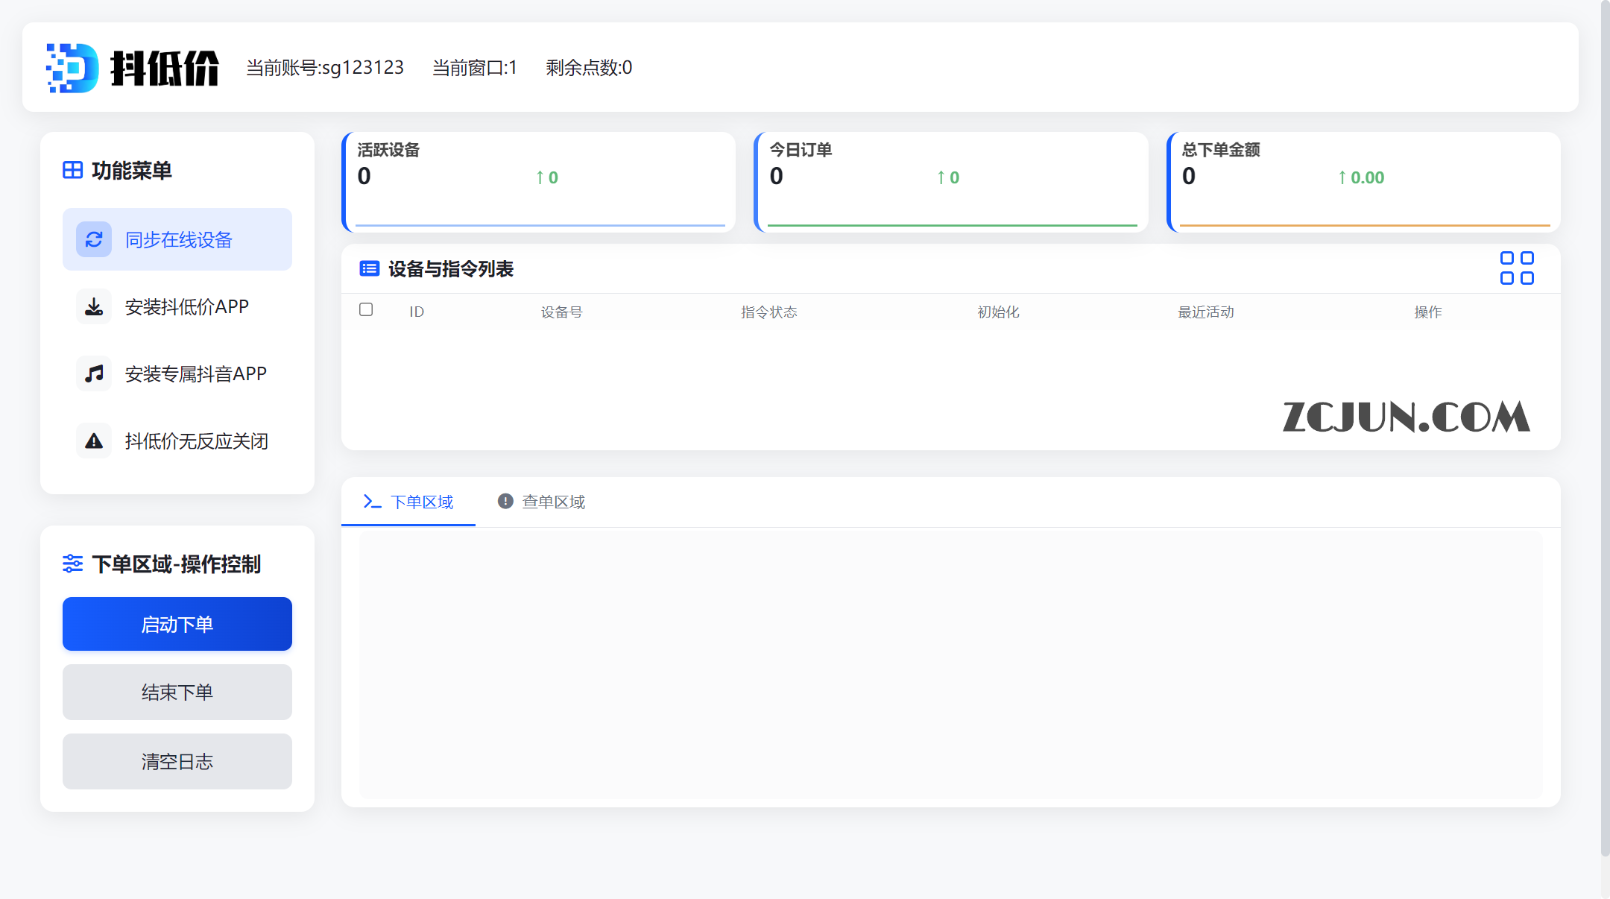Click the exclamation icon on the 查单区域 tab
This screenshot has height=899, width=1610.
pyautogui.click(x=505, y=501)
